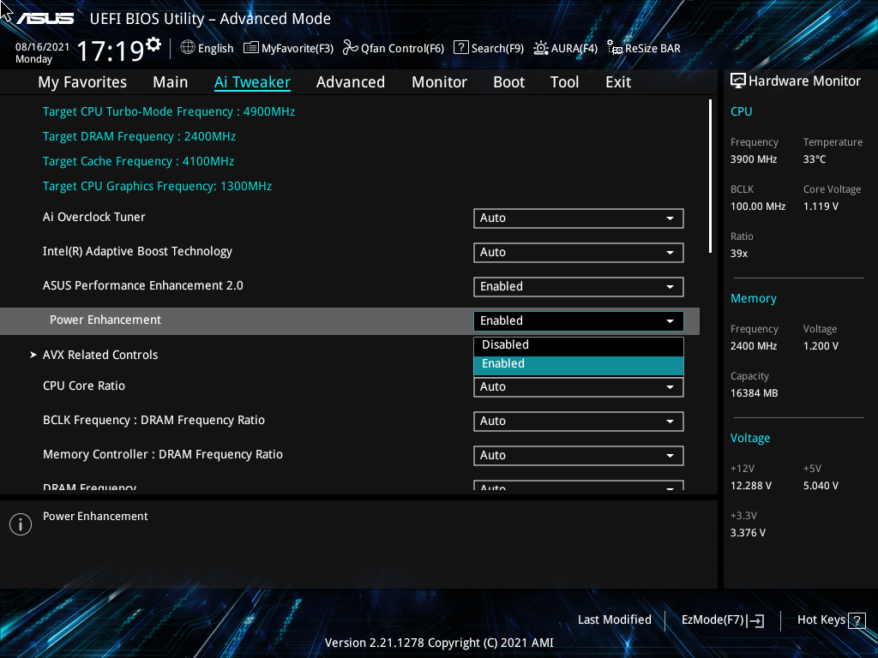Click Target Cache Frequency : 4100MHz text

coord(138,161)
